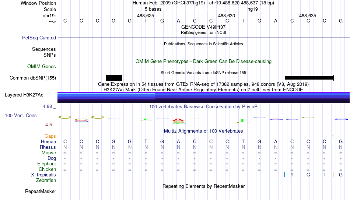The width and height of the screenshot is (350, 200).
Task: Click the X_tropicalis species row label
Action: click(43, 175)
